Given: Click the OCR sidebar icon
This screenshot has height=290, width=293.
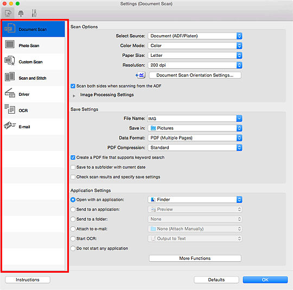Looking at the screenshot, I should click(x=10, y=109).
